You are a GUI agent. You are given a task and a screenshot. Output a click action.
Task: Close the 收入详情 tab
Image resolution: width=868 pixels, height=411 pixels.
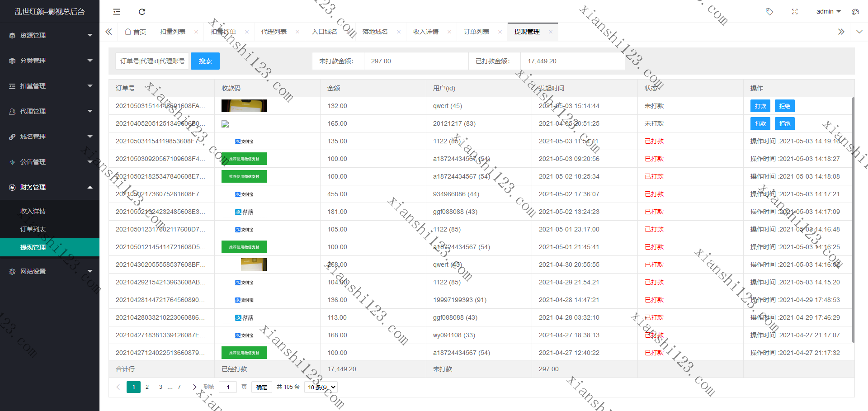[x=449, y=32]
